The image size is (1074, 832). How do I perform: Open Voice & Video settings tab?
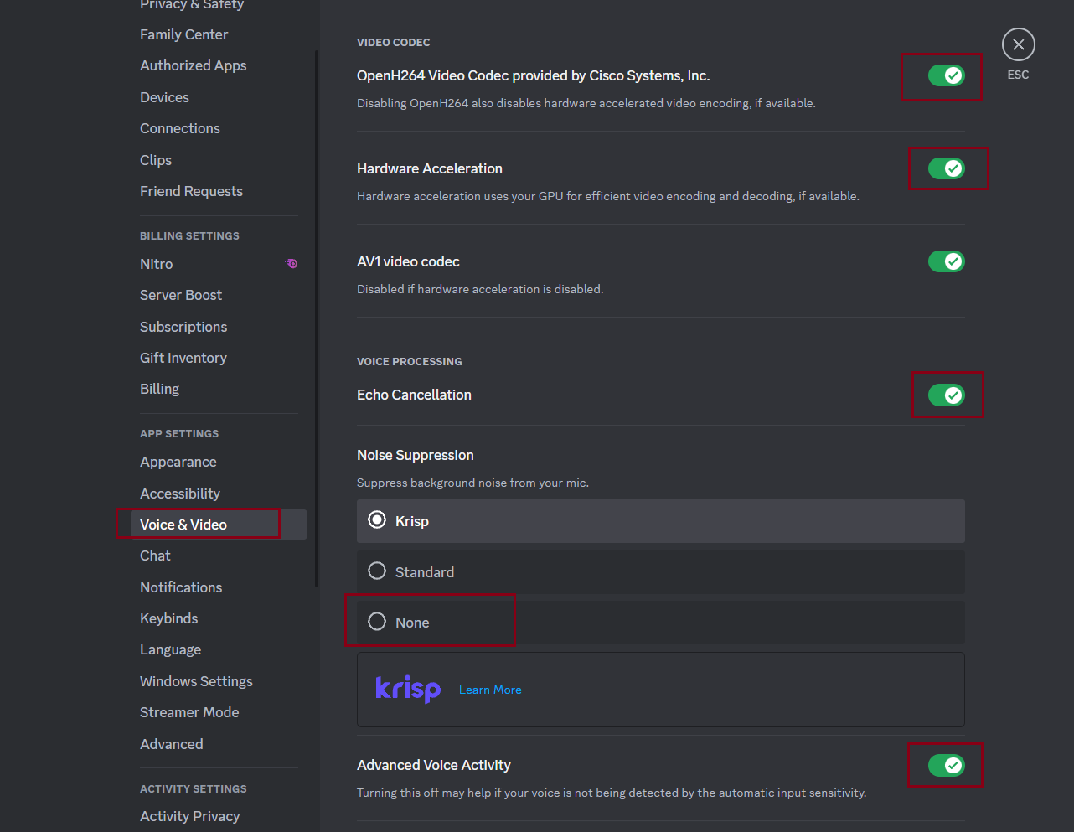click(183, 525)
